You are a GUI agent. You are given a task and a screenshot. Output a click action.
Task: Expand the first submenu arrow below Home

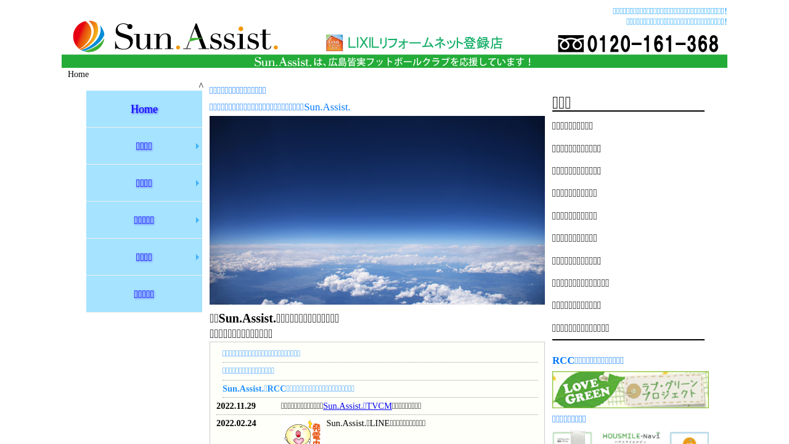197,146
